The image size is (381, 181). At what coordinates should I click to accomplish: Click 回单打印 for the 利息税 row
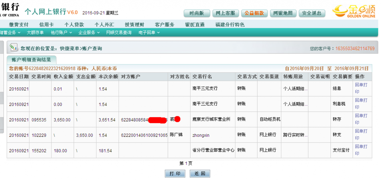pos(361,104)
